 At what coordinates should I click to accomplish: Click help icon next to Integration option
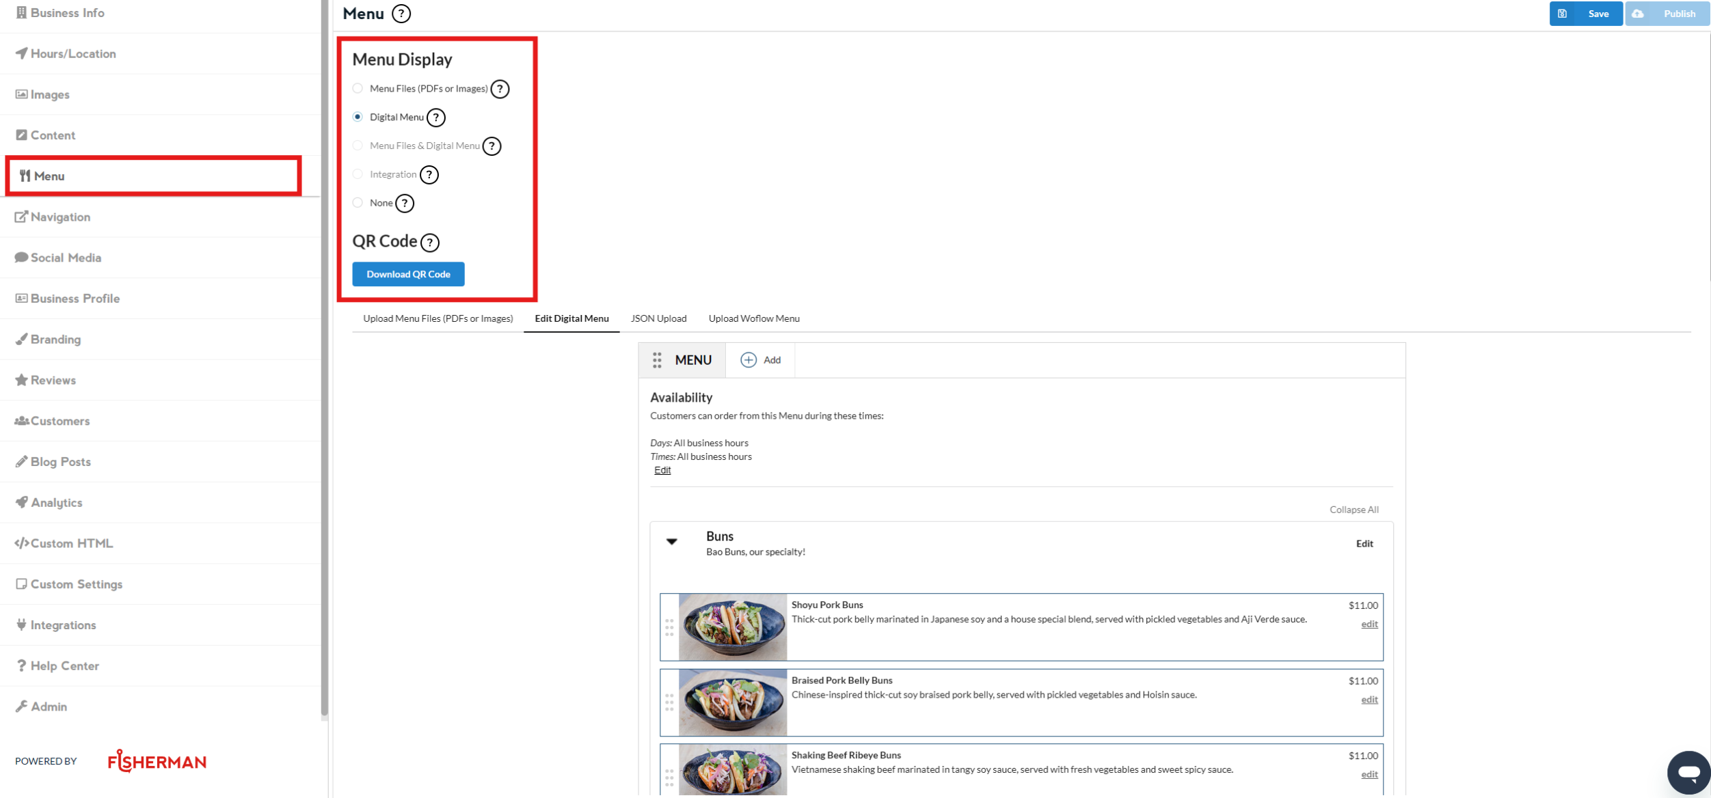coord(429,175)
